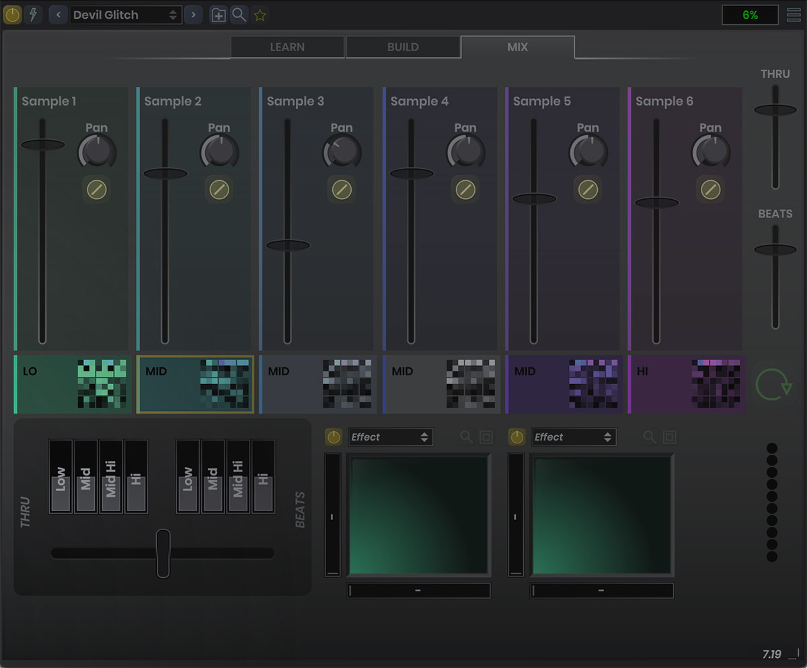Open the first Effect selection dropdown
Viewport: 807px width, 668px height.
pos(390,437)
